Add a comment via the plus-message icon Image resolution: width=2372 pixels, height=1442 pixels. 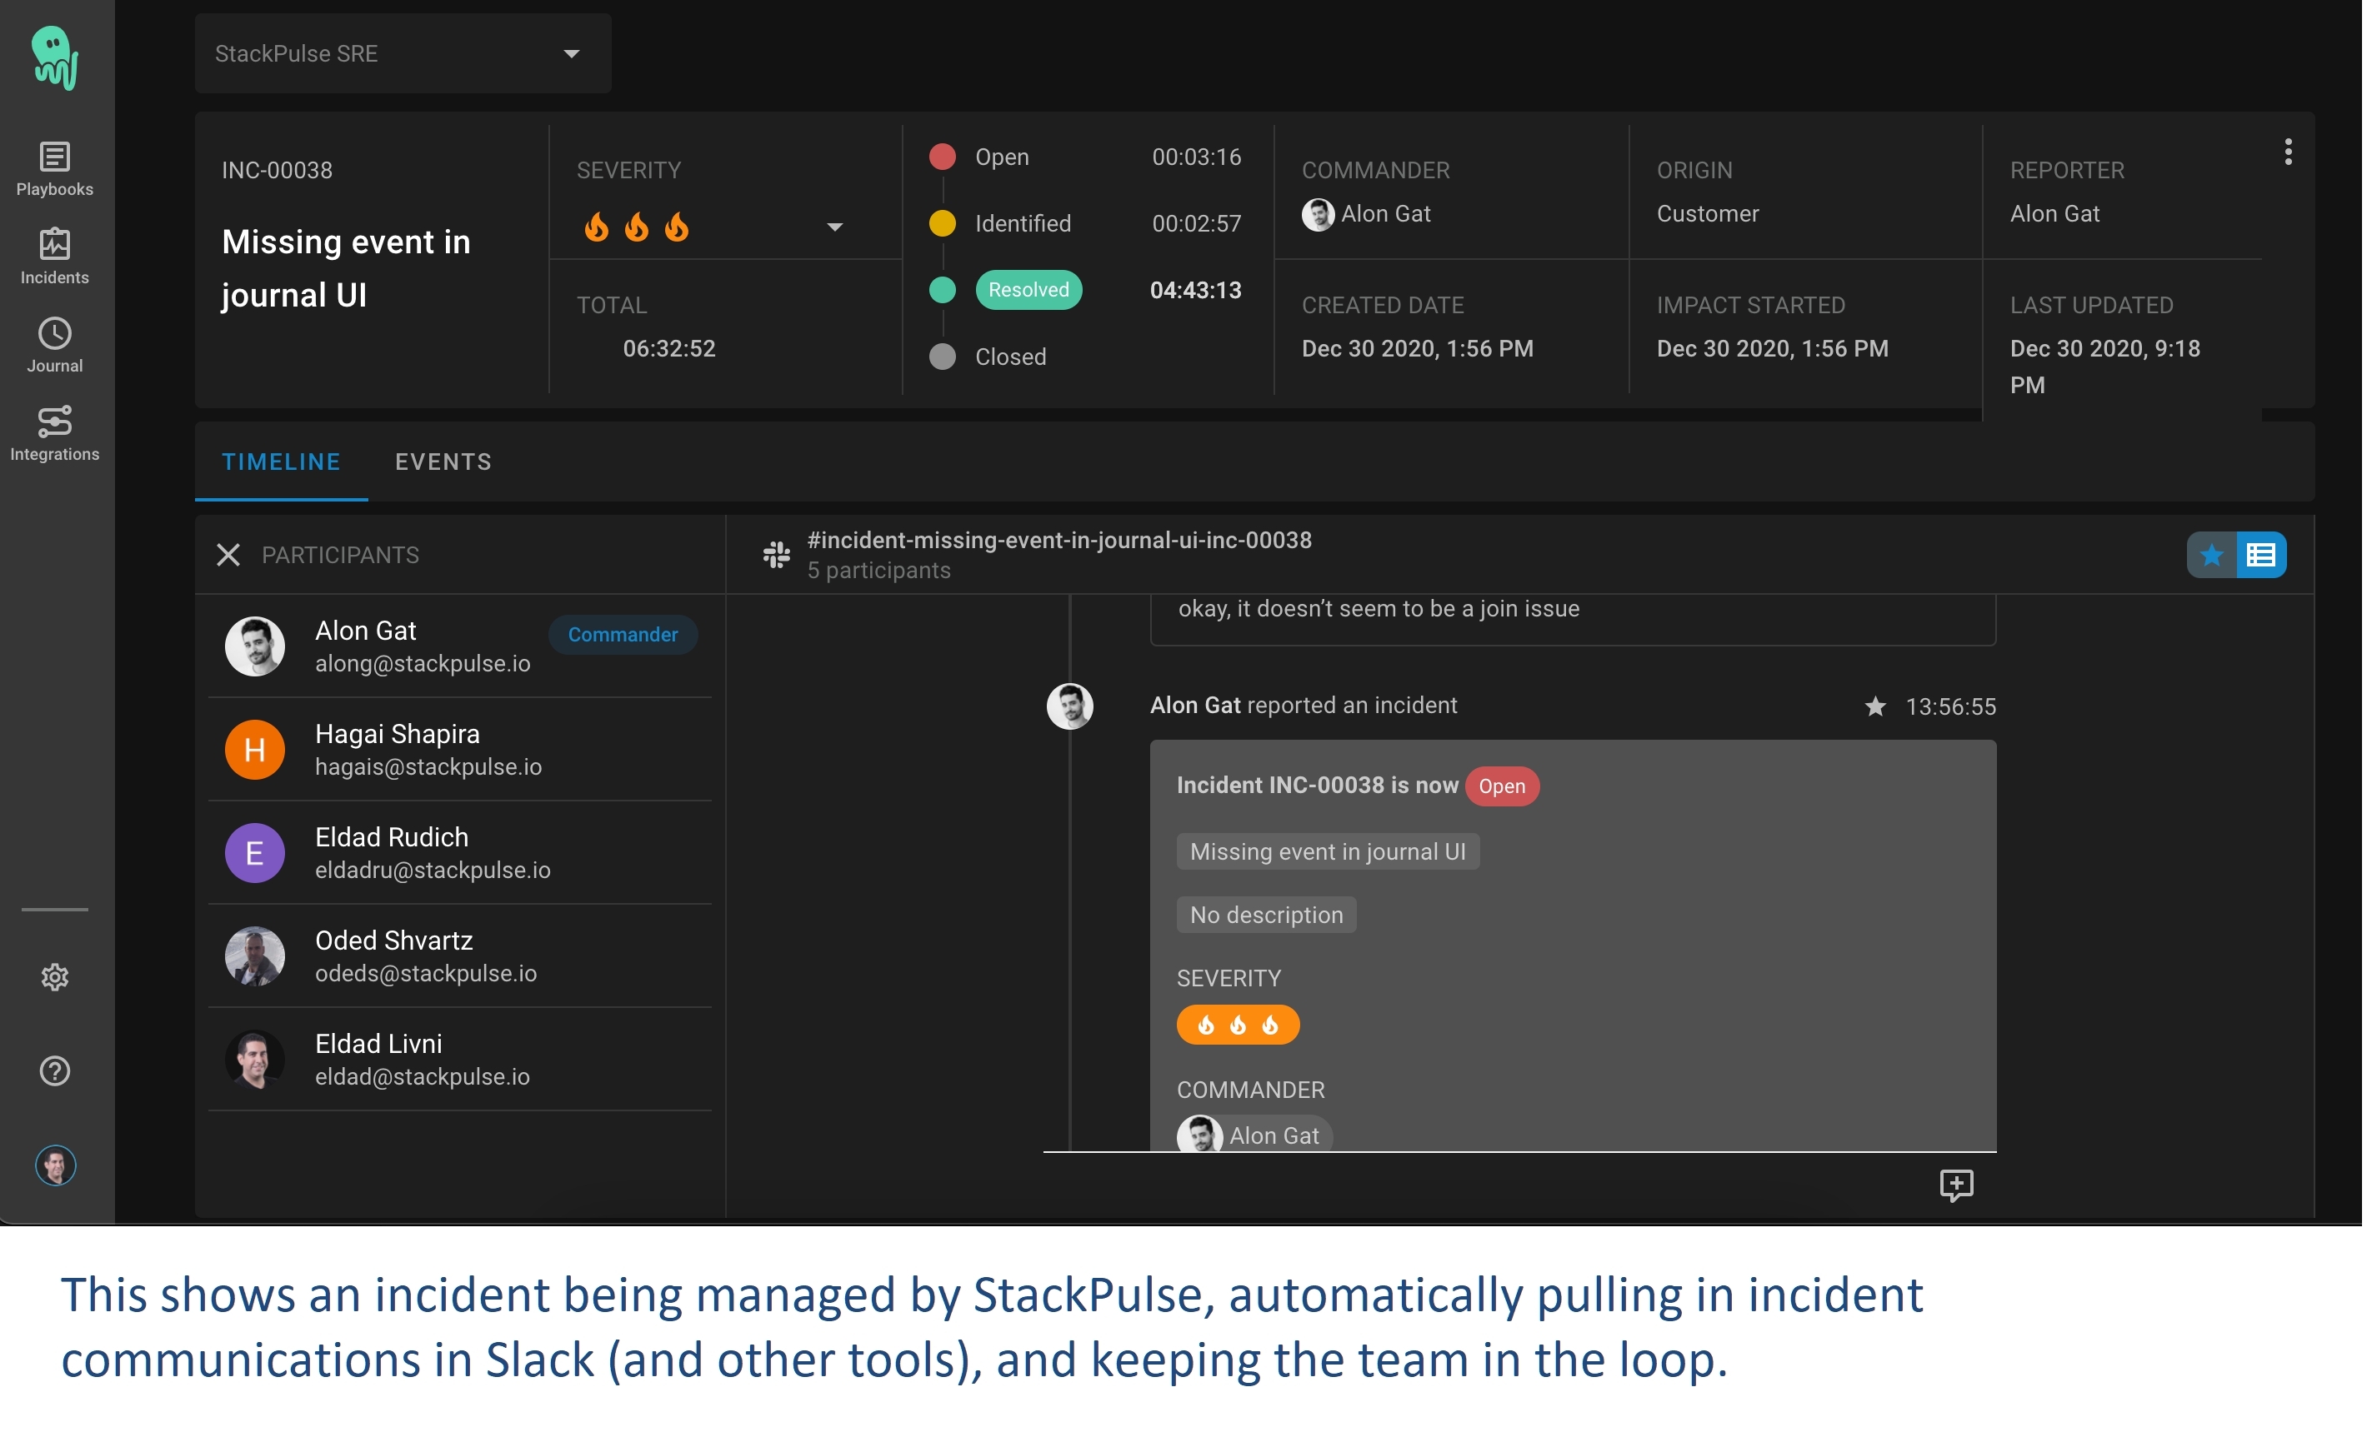coord(1956,1185)
